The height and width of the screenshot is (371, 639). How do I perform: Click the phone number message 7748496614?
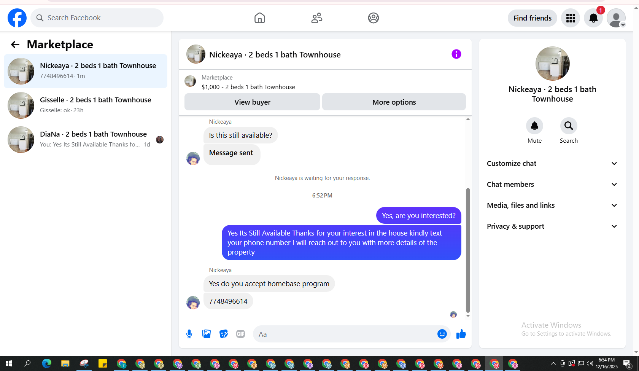[x=228, y=301]
